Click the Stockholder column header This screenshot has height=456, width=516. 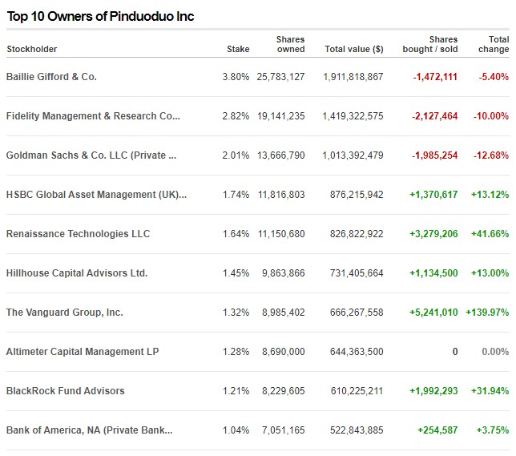[32, 49]
